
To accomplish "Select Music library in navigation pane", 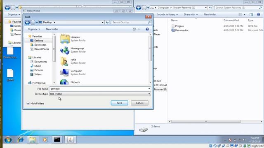I will (x=35, y=66).
